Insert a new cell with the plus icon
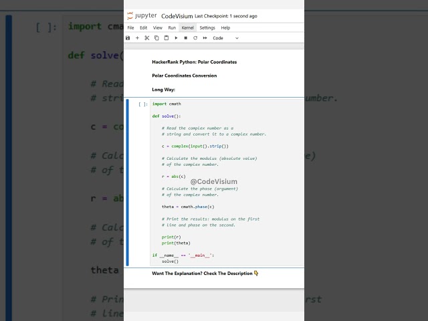The image size is (428, 321). tap(137, 38)
